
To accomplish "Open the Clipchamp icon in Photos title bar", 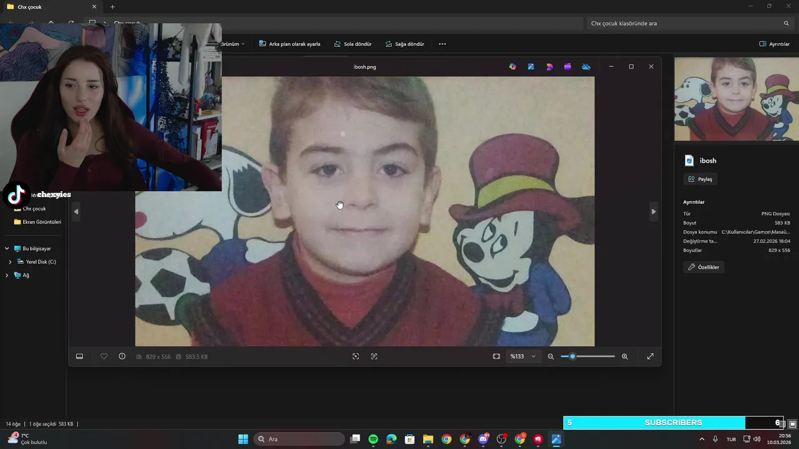I will 567,67.
